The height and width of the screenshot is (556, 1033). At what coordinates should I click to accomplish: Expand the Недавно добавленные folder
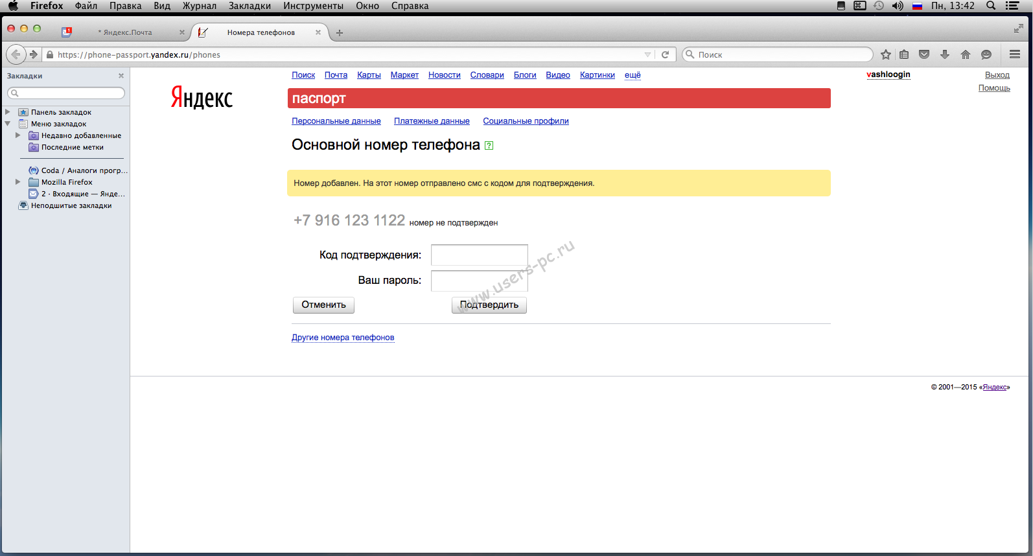(18, 135)
